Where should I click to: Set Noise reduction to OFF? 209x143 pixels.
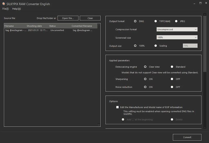pyautogui.click(x=172, y=87)
